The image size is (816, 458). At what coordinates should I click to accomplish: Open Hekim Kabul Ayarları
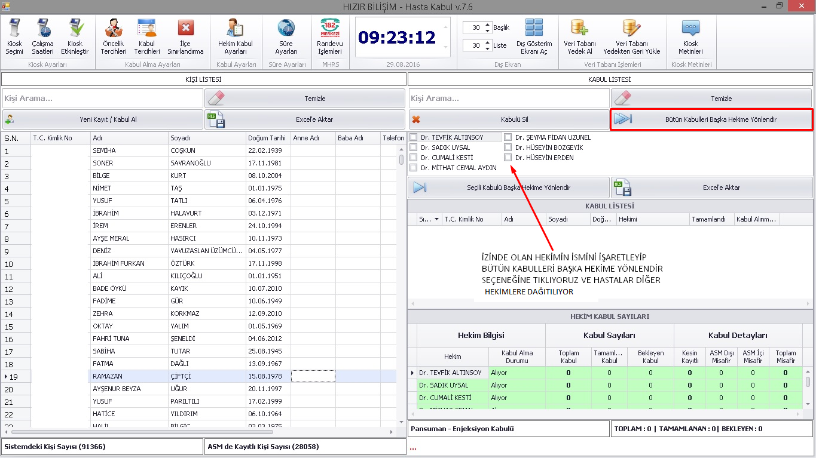[236, 36]
